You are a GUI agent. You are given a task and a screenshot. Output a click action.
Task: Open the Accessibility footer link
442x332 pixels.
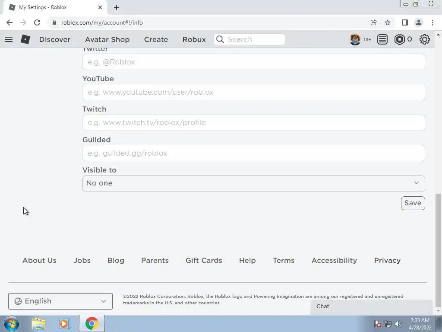[335, 260]
